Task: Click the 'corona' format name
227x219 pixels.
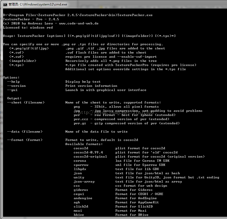Action: pos(80,161)
